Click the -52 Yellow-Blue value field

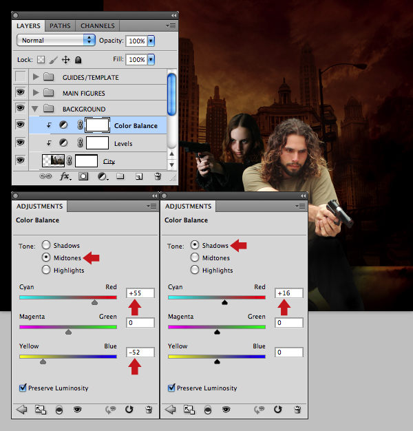[x=140, y=352]
